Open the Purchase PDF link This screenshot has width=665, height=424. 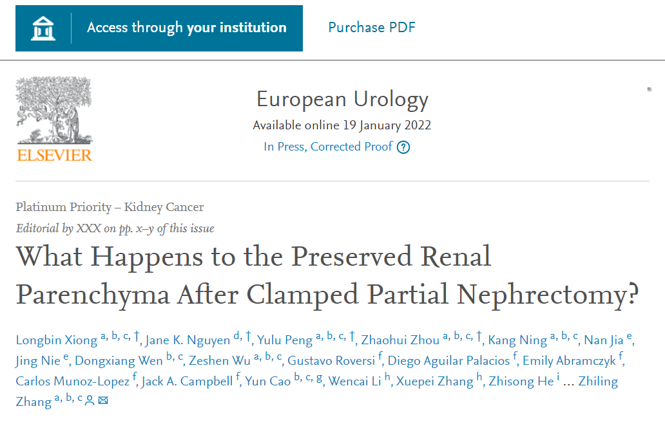coord(372,28)
